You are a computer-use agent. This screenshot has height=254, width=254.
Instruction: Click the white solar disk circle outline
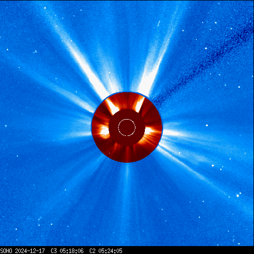(x=127, y=127)
